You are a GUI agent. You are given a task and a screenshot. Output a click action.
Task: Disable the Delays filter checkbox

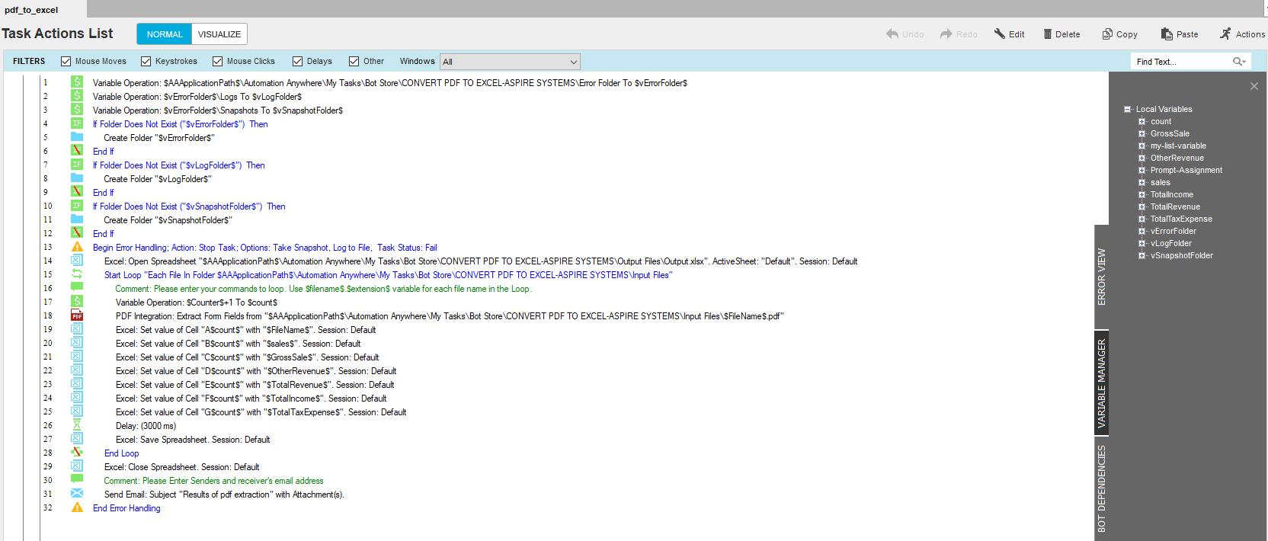click(x=298, y=61)
